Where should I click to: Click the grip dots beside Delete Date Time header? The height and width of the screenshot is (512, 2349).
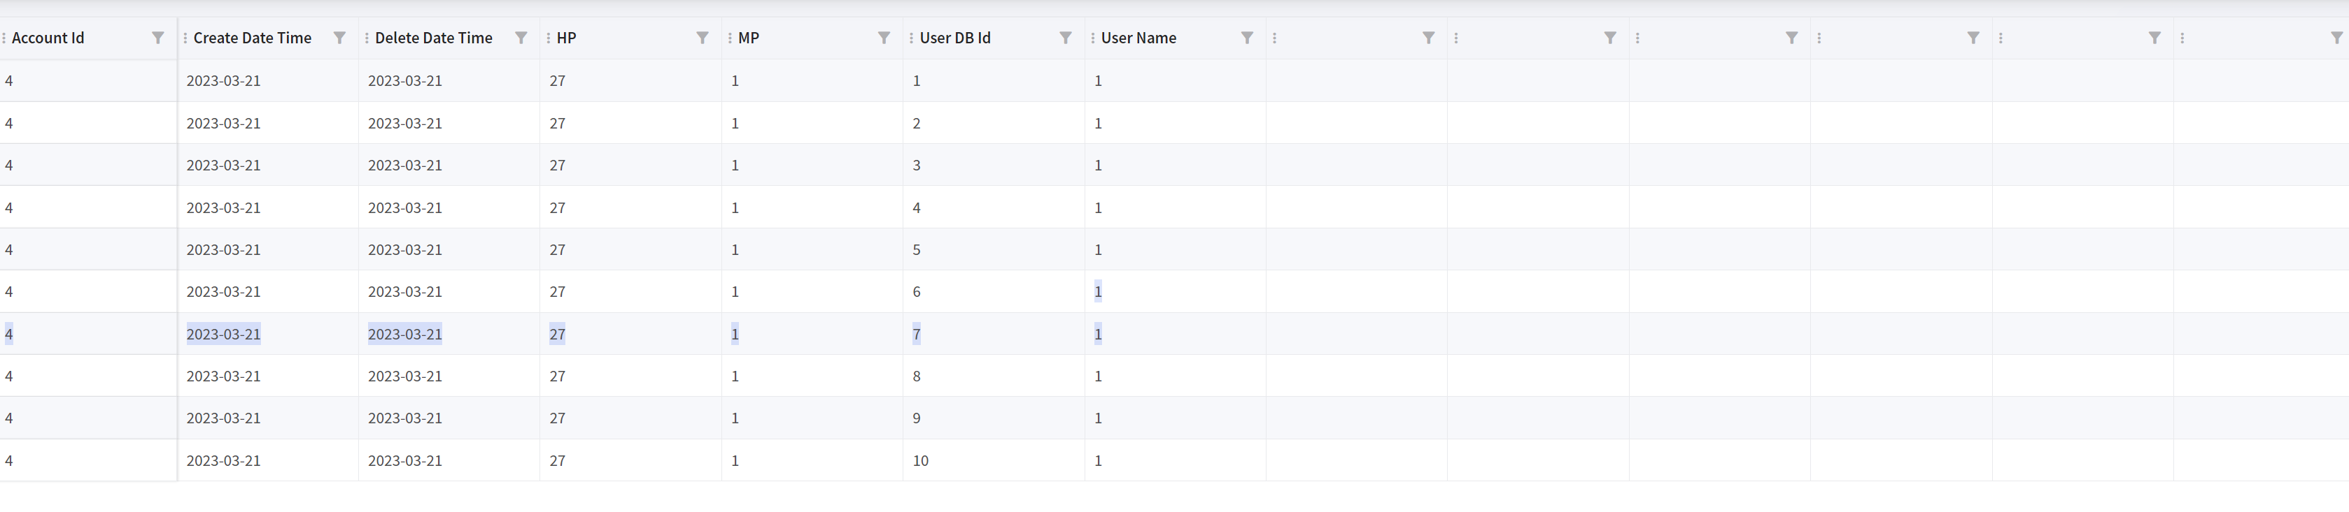pyautogui.click(x=367, y=38)
